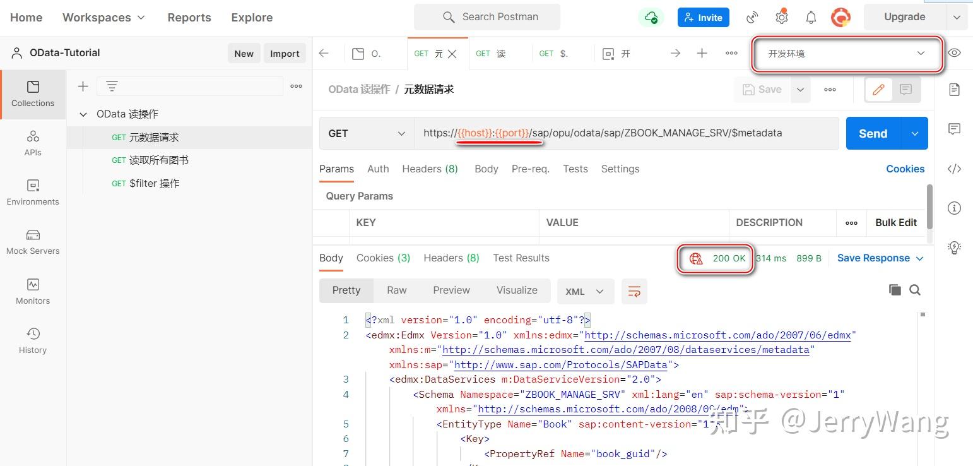Collapse the OData 读操作 collection folder
The height and width of the screenshot is (466, 973).
coord(83,114)
